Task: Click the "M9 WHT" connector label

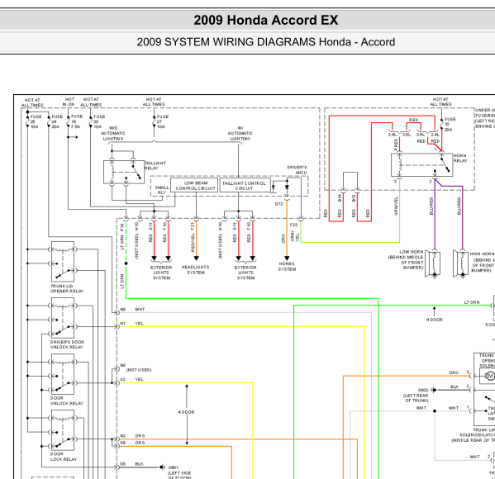Action: pyautogui.click(x=132, y=309)
